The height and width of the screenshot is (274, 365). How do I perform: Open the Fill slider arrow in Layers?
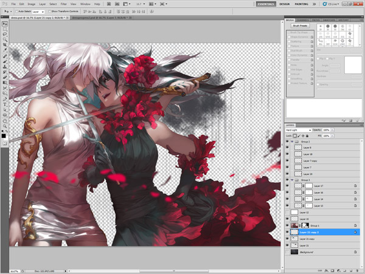click(332, 135)
